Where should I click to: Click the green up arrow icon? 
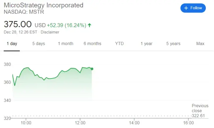(x=89, y=25)
